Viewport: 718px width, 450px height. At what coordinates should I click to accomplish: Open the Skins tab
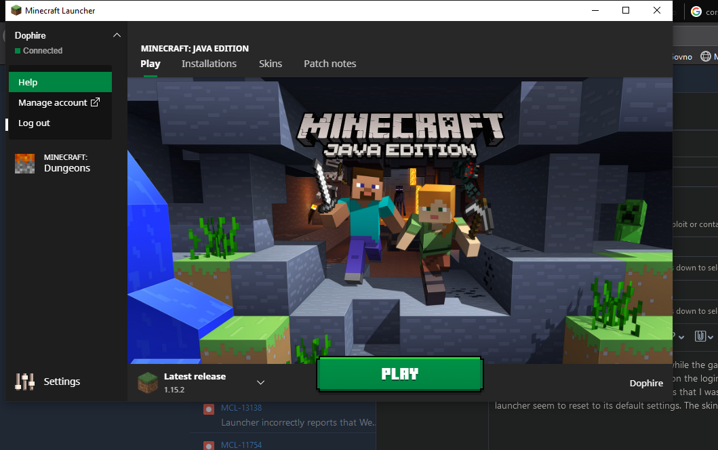tap(270, 64)
